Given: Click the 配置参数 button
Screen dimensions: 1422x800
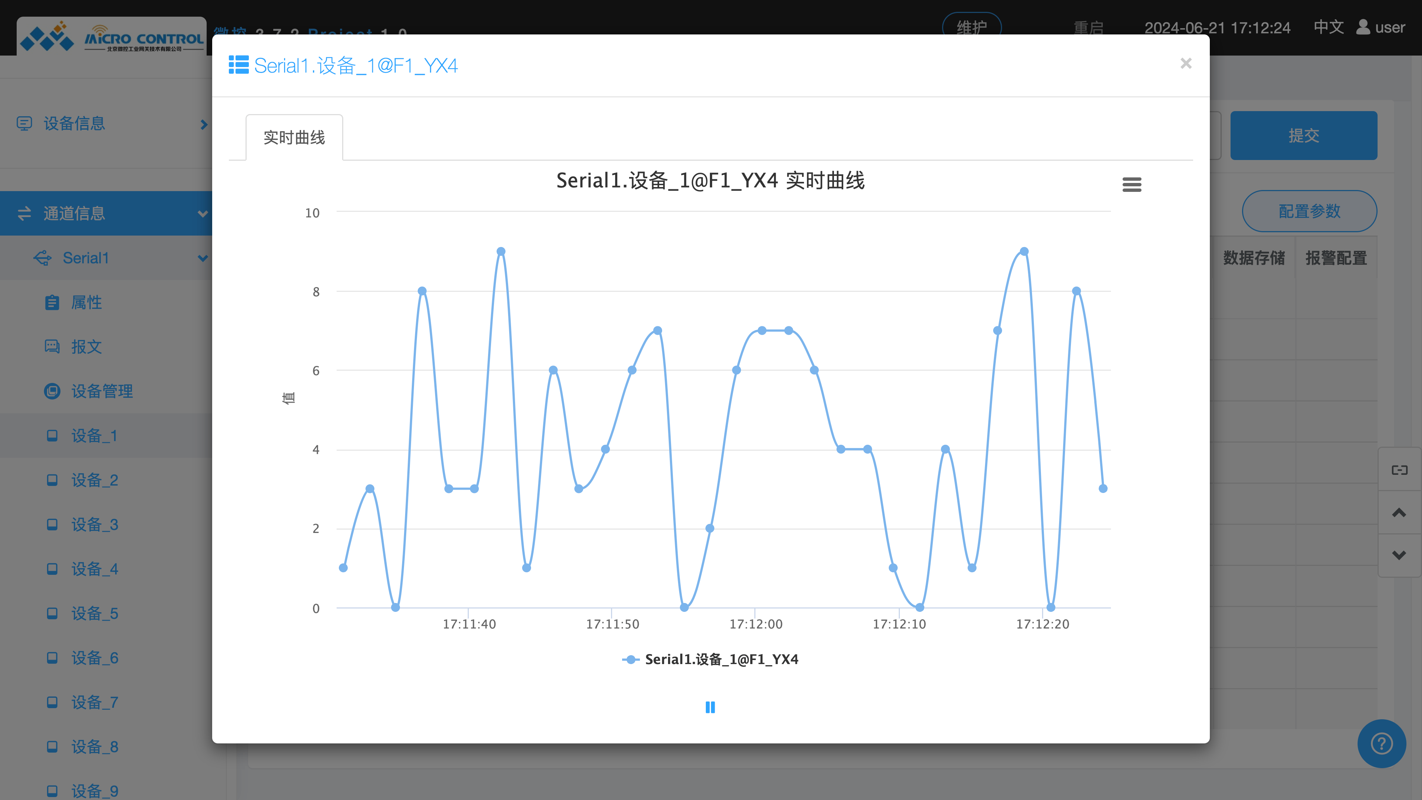Looking at the screenshot, I should click(x=1309, y=211).
